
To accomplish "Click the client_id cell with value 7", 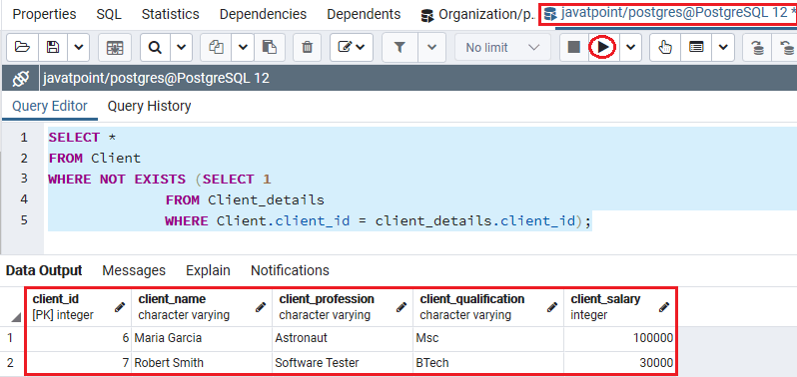I will [x=78, y=363].
